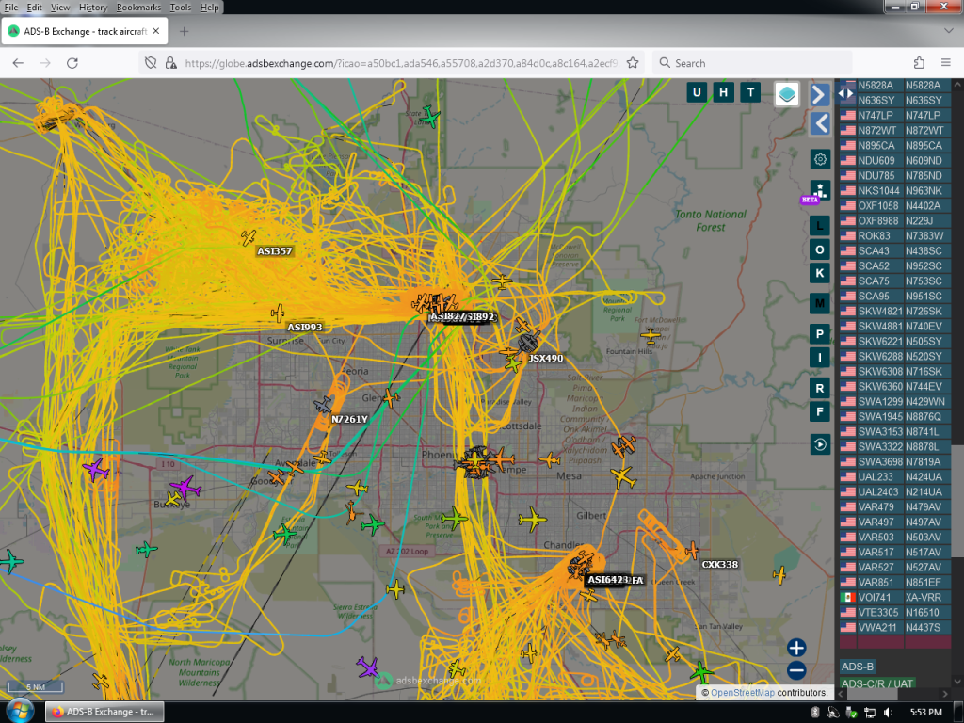Image resolution: width=964 pixels, height=723 pixels.
Task: Toggle the T button on the map
Action: tap(750, 93)
